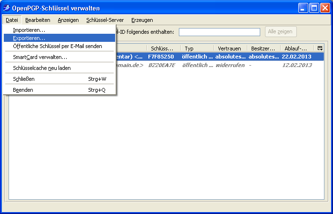Sort by the Ablauf column header

click(x=296, y=49)
